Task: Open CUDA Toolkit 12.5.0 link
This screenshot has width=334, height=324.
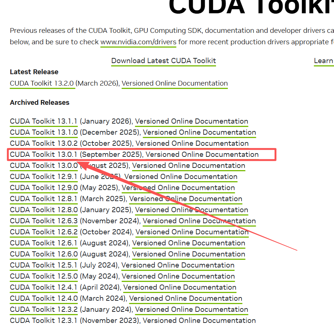Action: 44,276
